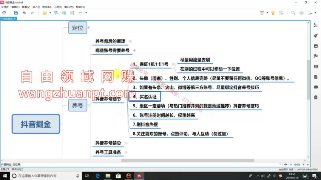Select the 7.刷抖音热搜 topic

145,124
